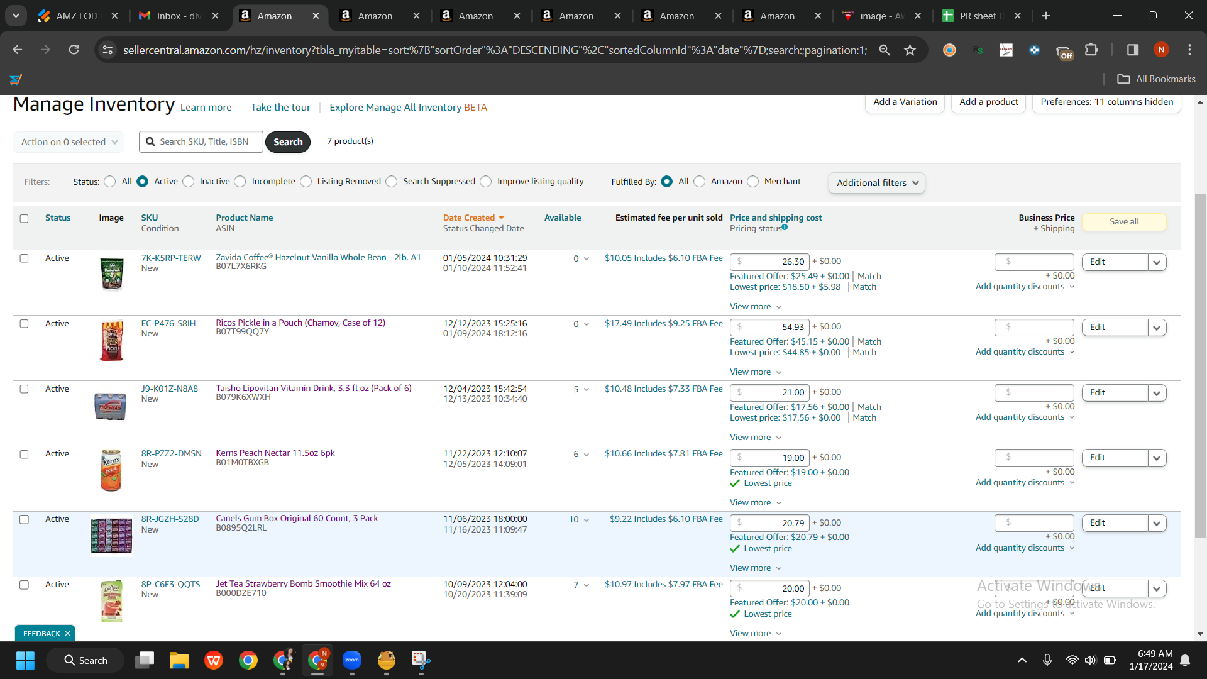Open the Windows Start menu
1207x679 pixels.
[26, 660]
